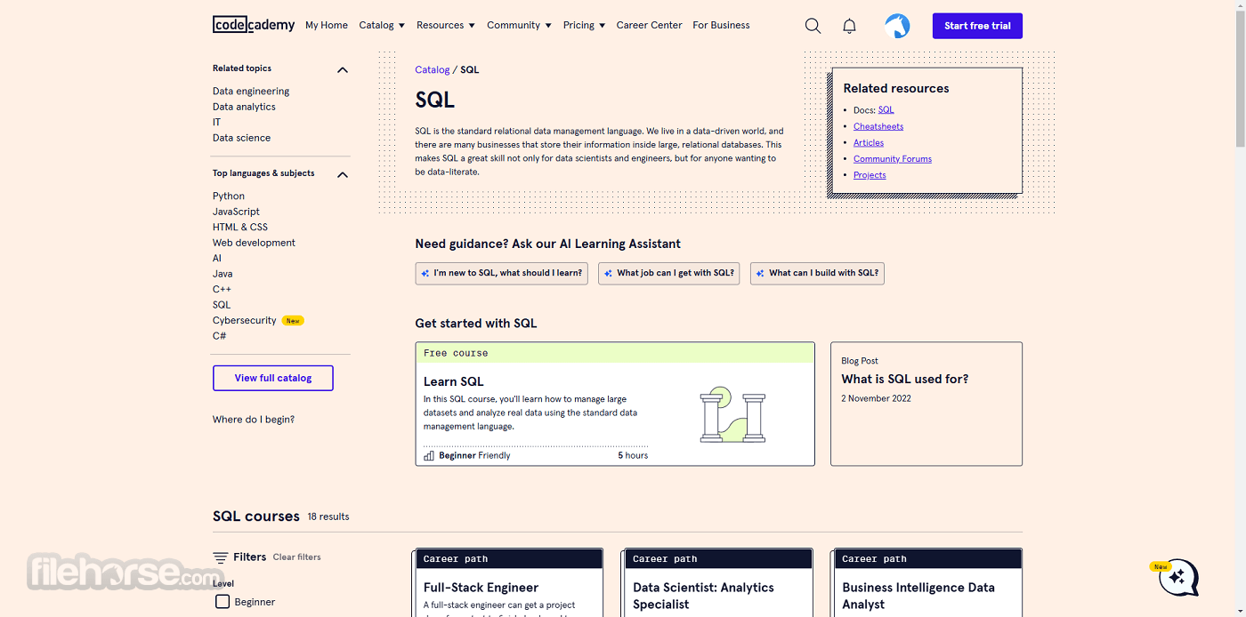Select C# in the sidebar

[x=219, y=336]
